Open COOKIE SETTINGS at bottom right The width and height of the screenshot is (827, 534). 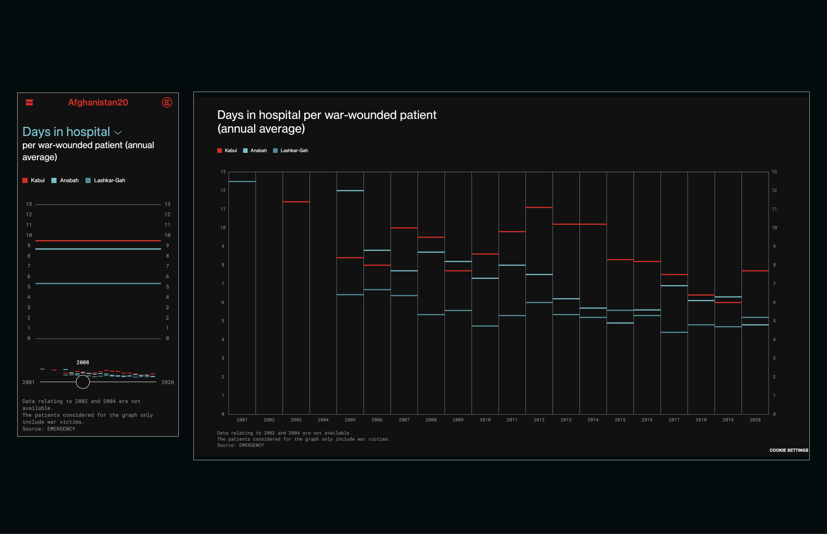point(789,450)
